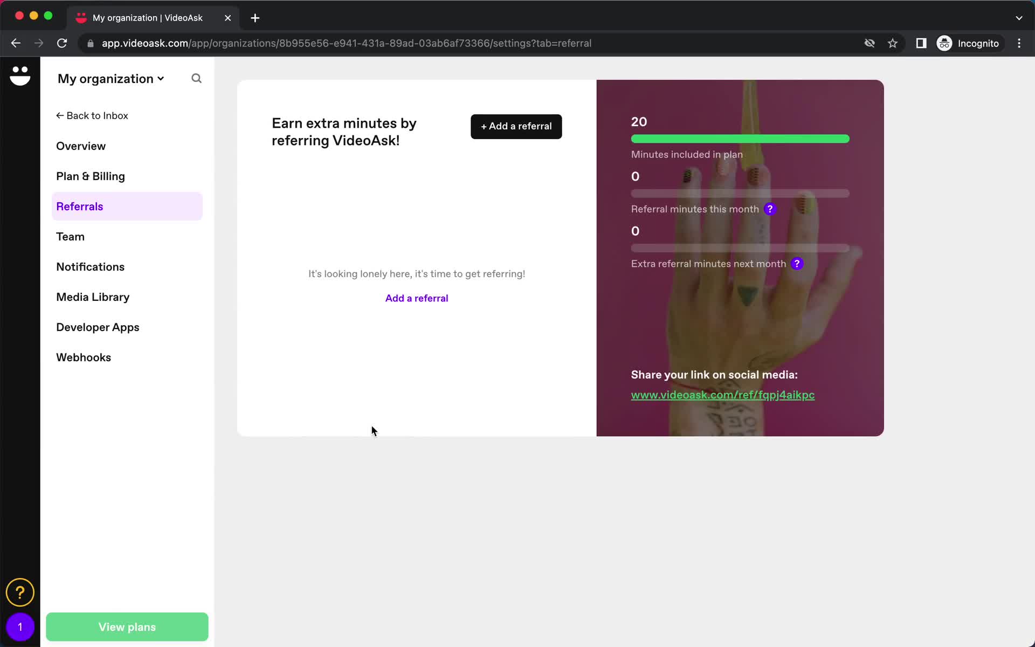Screen dimensions: 1035x647
Task: Open the Overview settings section
Action: pyautogui.click(x=81, y=146)
